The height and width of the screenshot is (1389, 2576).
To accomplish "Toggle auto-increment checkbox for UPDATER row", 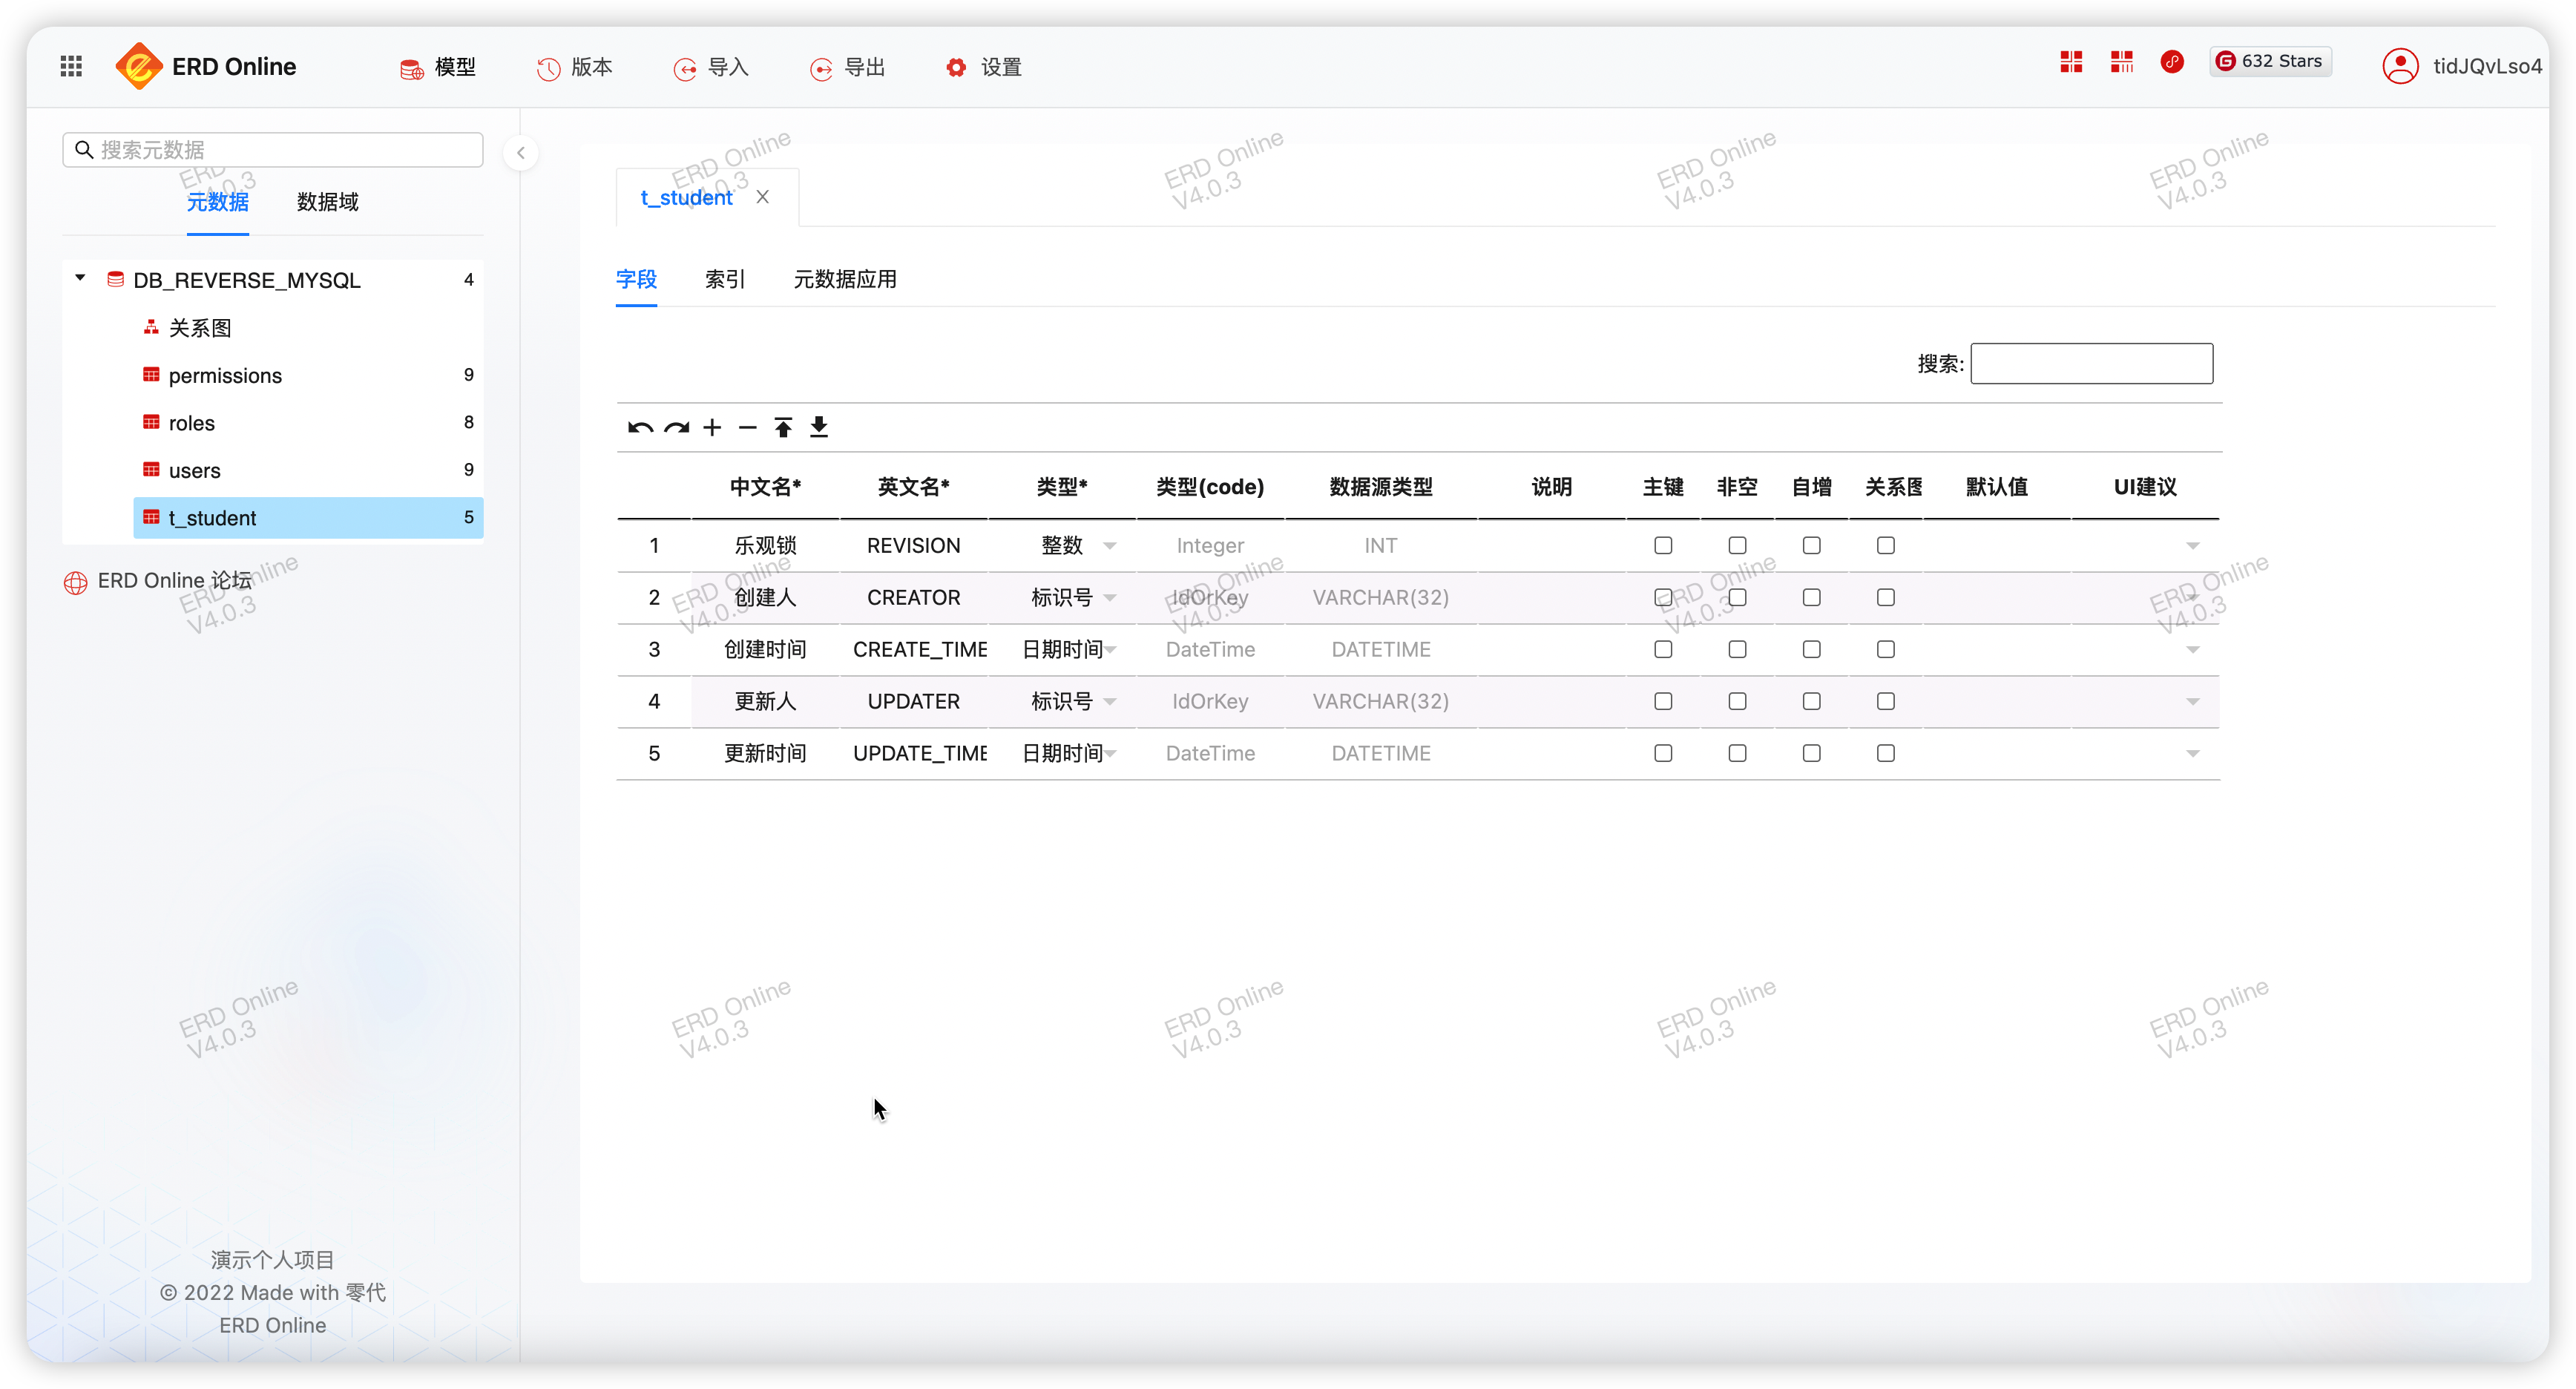I will tap(1811, 702).
